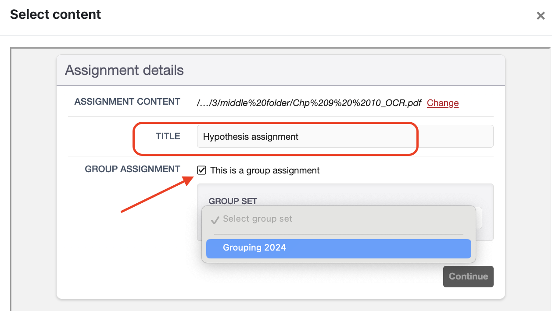This screenshot has height=311, width=552.
Task: Click the Select content title text
Action: pos(56,14)
